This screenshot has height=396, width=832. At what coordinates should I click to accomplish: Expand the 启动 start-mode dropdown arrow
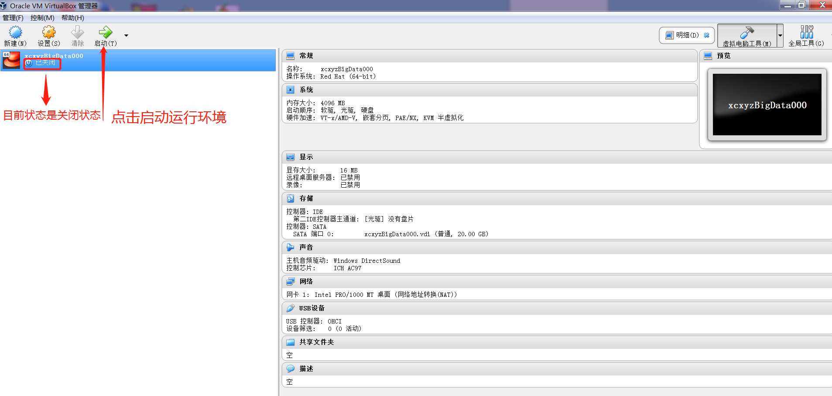point(127,35)
